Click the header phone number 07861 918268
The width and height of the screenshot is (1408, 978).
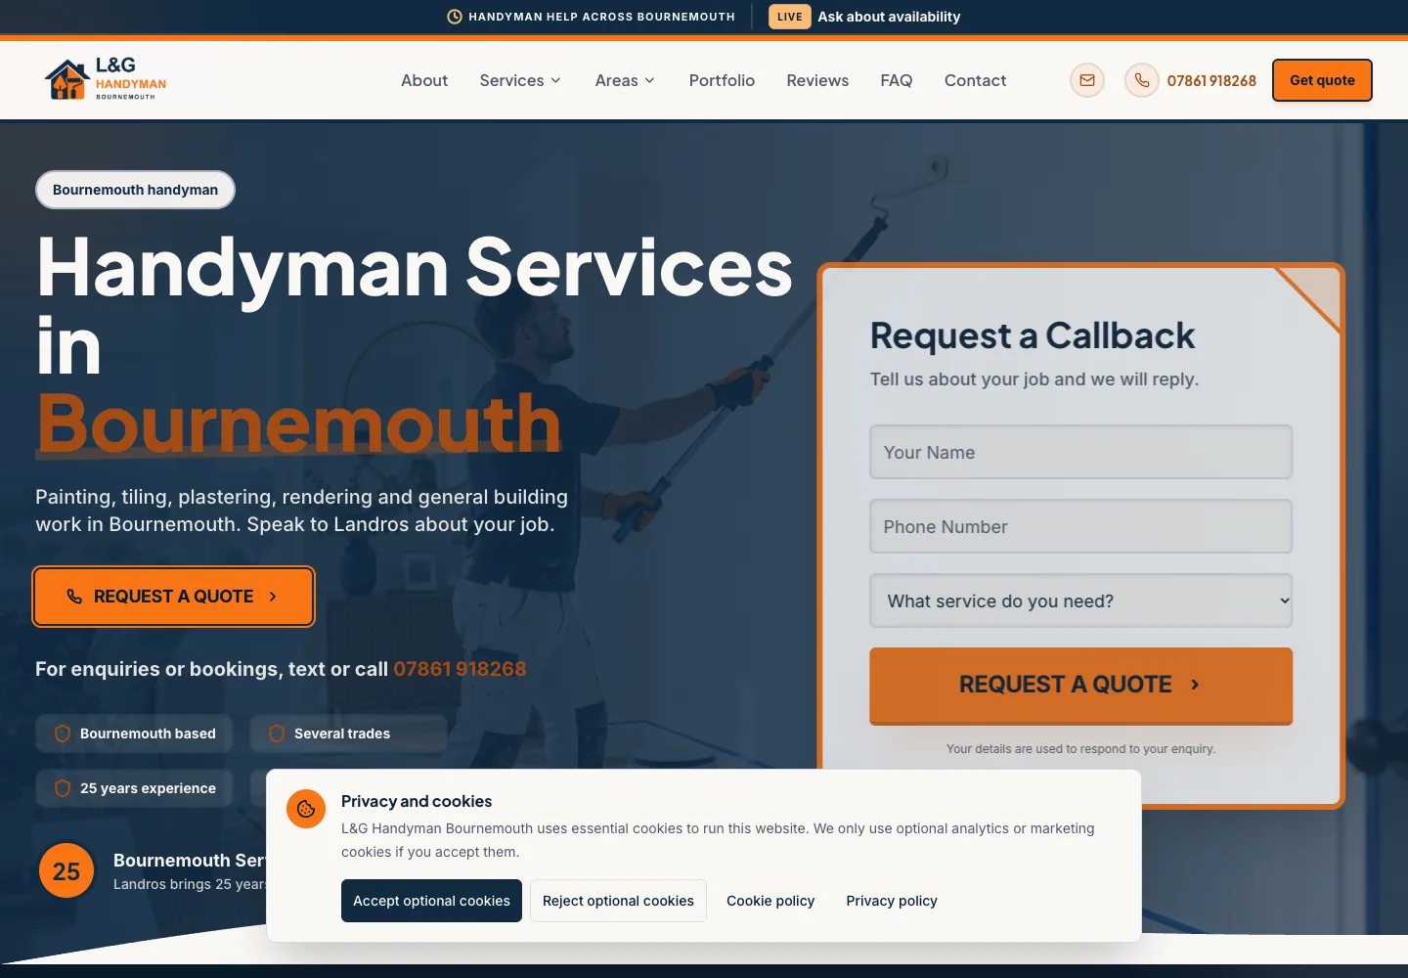click(x=1211, y=80)
